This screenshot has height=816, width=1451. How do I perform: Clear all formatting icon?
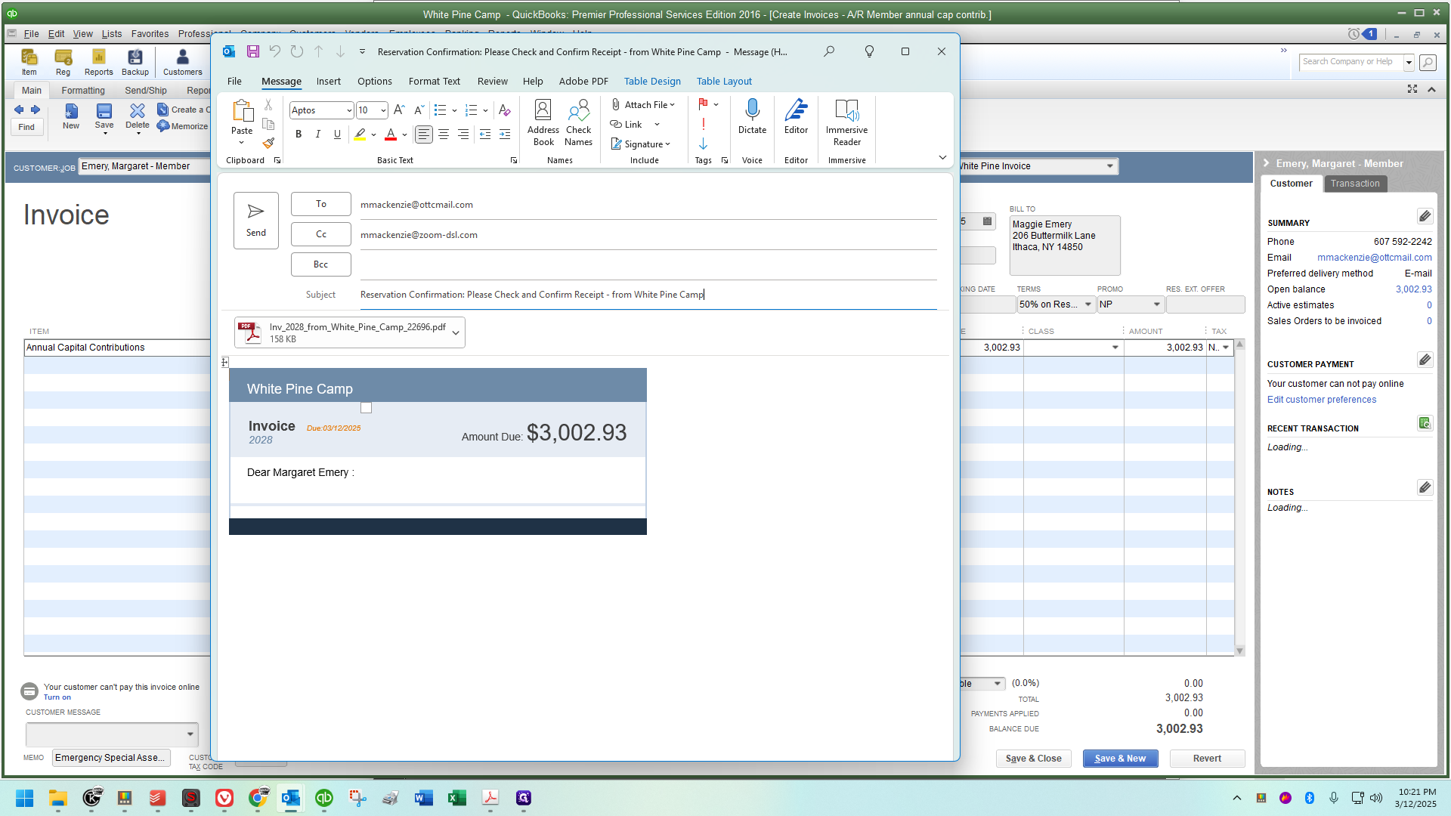(x=504, y=110)
